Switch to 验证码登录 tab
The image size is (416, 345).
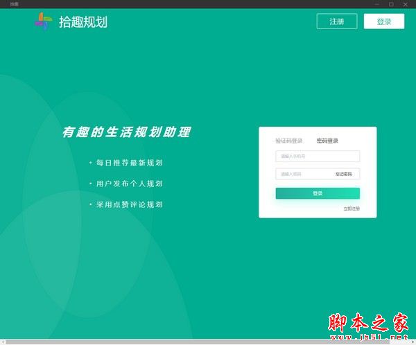[x=289, y=141]
